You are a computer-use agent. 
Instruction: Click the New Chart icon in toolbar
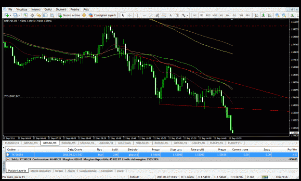point(7,15)
